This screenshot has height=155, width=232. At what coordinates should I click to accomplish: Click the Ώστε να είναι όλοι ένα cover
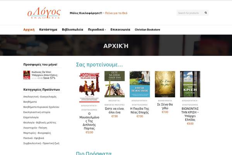tap(114, 84)
